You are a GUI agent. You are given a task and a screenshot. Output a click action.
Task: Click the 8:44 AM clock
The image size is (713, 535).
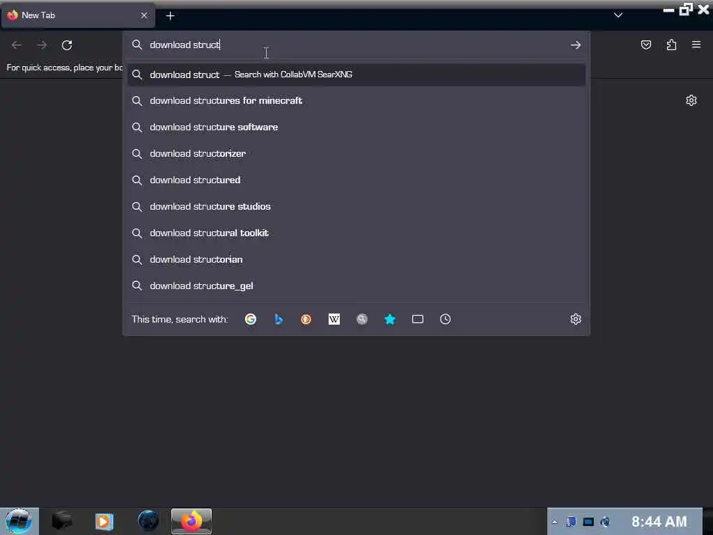pyautogui.click(x=659, y=522)
